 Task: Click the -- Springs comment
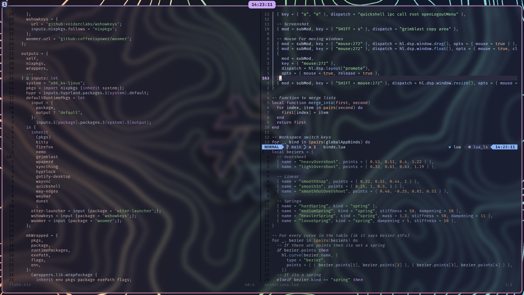click(x=289, y=201)
